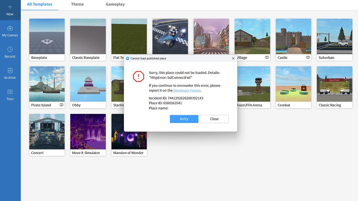Viewport: 358px width, 201px height.
Task: Switch to the Theme tab
Action: click(x=77, y=4)
